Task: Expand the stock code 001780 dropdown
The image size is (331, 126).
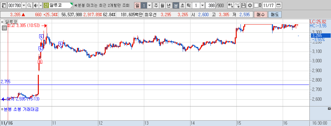Action: coord(24,5)
